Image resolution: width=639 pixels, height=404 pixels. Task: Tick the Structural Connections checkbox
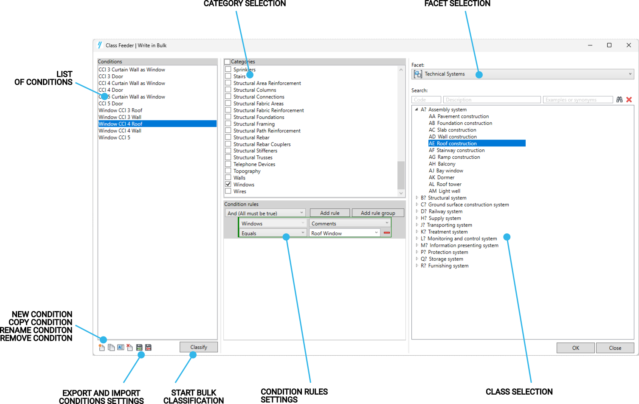click(228, 97)
